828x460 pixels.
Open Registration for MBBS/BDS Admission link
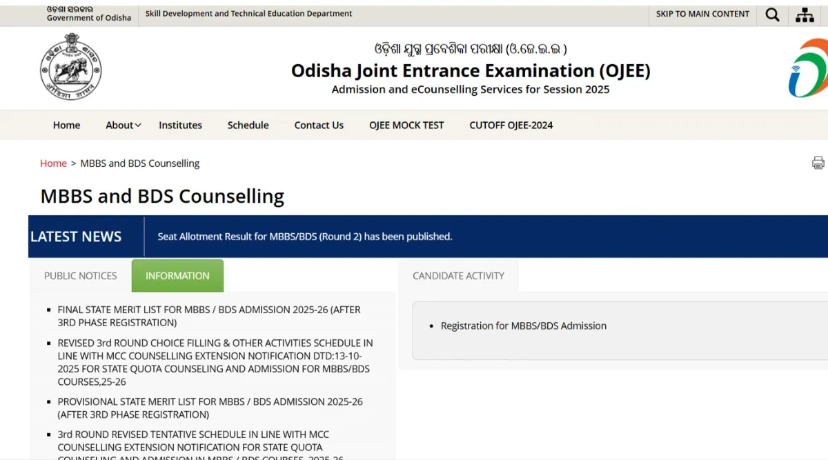tap(523, 326)
